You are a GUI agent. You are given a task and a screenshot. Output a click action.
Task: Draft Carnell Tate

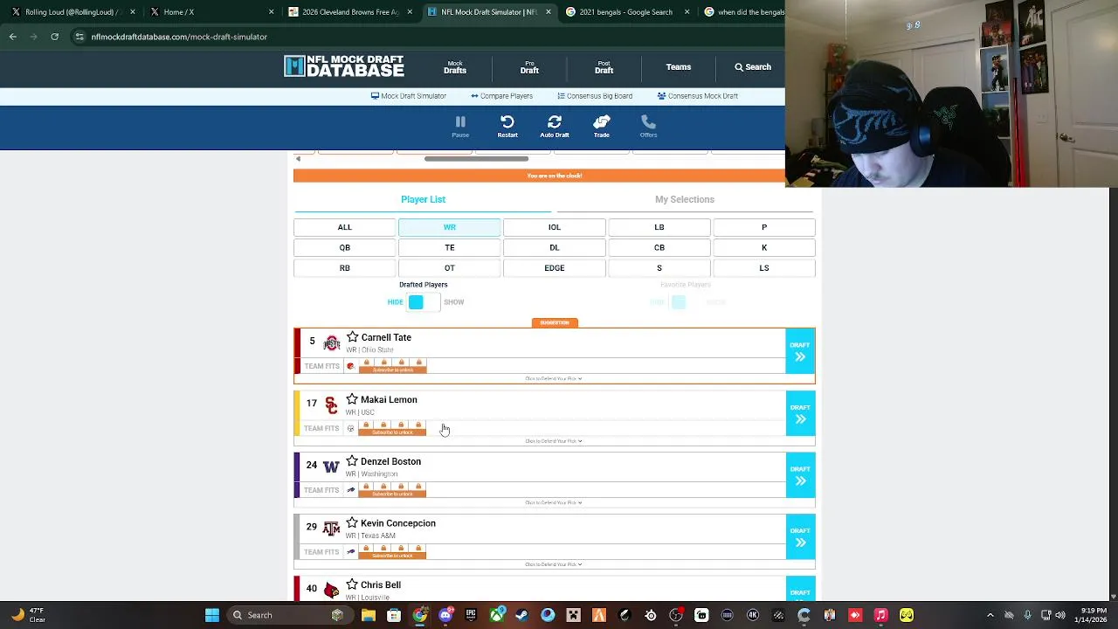(x=800, y=351)
